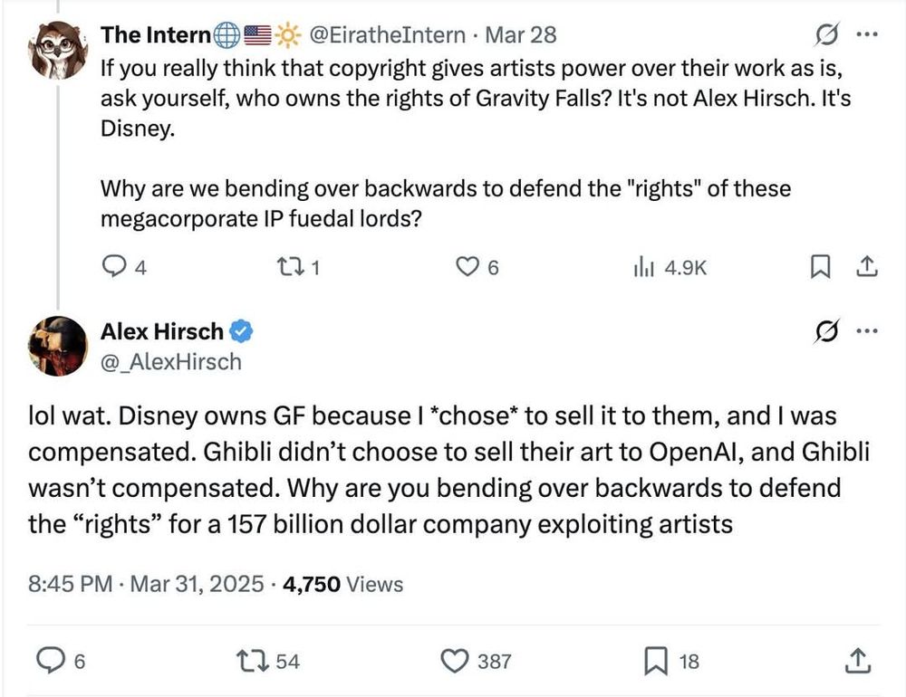Expand more options on Alex Hirsch's tweet
Image resolution: width=906 pixels, height=697 pixels.
[867, 332]
